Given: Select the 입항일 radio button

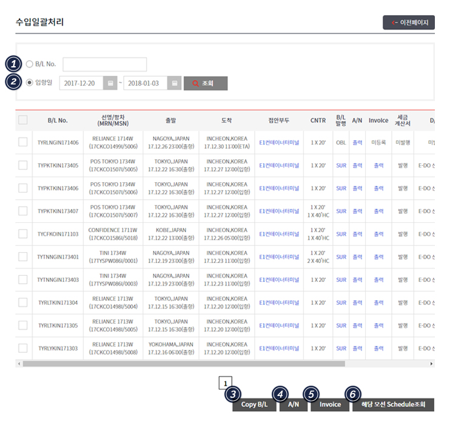Looking at the screenshot, I should (30, 83).
